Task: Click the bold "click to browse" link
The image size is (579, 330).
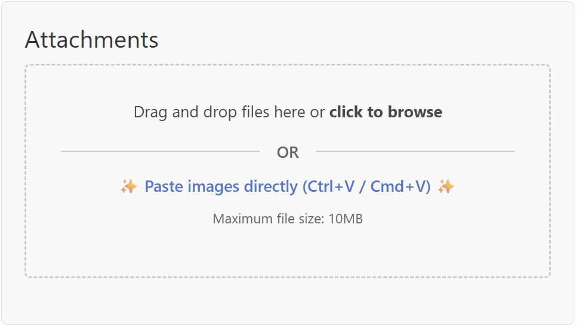Action: pyautogui.click(x=386, y=112)
